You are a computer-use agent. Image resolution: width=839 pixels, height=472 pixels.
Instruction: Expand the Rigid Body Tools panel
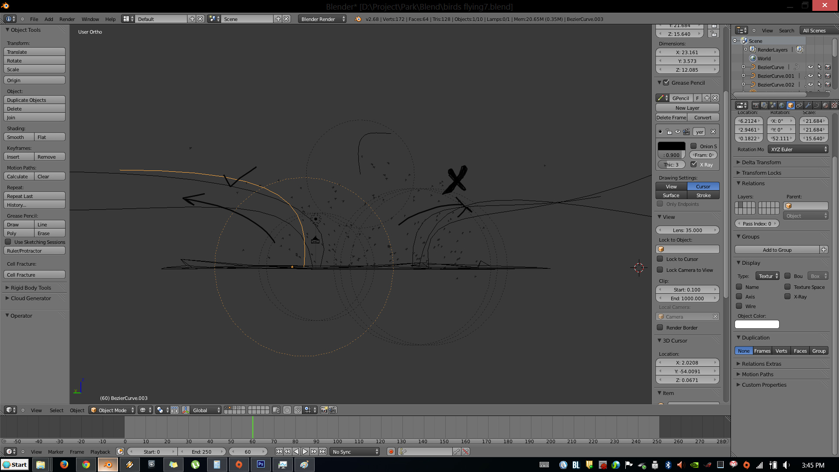(x=31, y=288)
